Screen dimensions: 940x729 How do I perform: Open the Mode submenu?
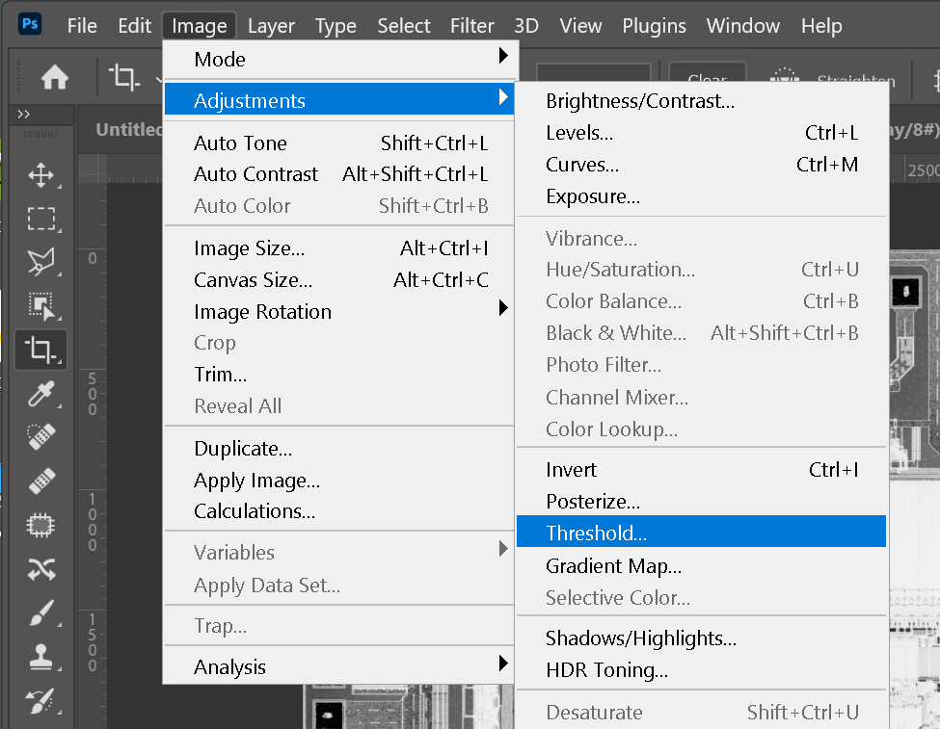(x=339, y=60)
